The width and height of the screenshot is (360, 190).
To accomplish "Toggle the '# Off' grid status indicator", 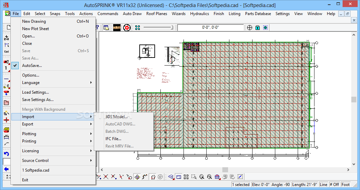I will click(334, 185).
